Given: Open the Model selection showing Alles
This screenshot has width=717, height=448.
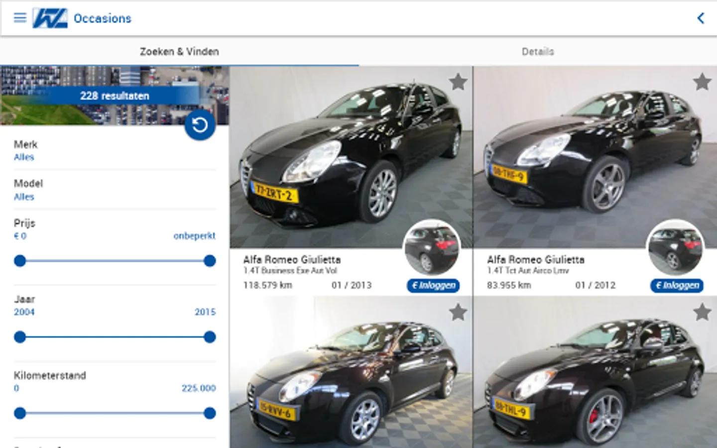Looking at the screenshot, I should point(115,190).
